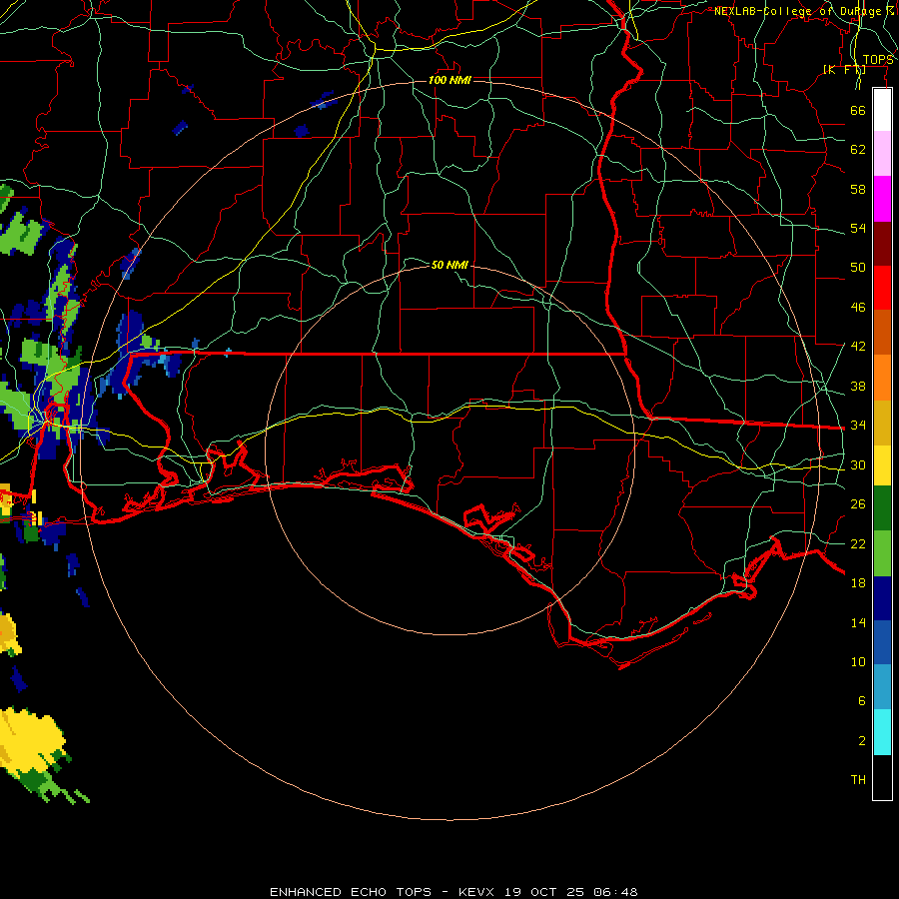Viewport: 899px width, 899px height.
Task: Click the "38" legend value
Action: click(858, 386)
